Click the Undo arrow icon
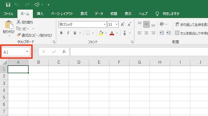This screenshot has height=116, width=208. pos(16,5)
